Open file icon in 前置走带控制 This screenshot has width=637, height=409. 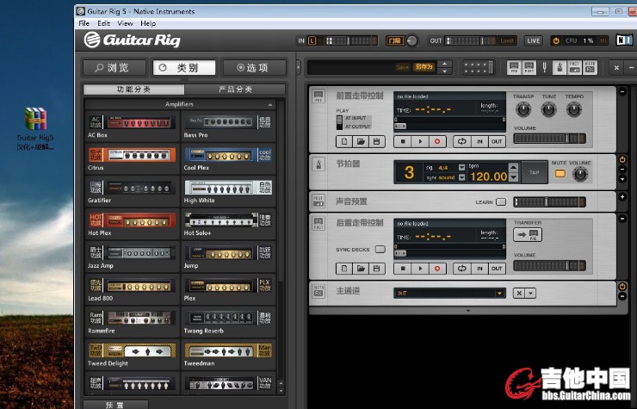361,141
